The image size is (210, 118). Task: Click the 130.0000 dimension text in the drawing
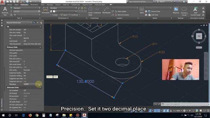click(85, 81)
